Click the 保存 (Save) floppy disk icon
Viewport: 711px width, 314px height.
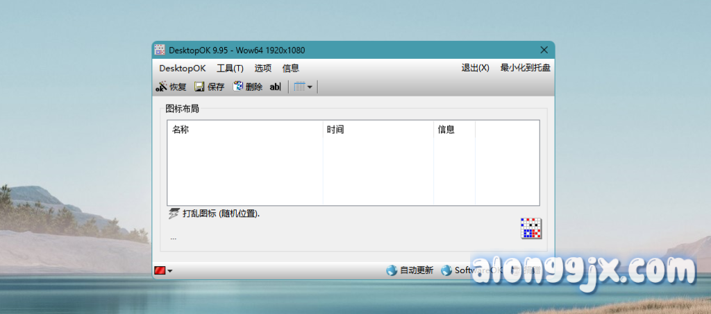[199, 87]
